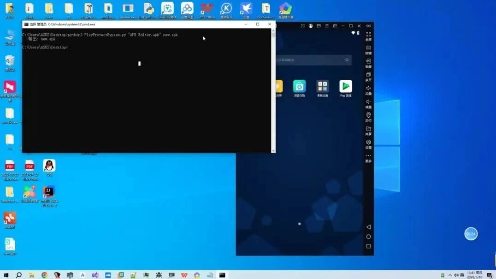Click the cmd scrollbar up arrow
The image size is (496, 279).
(273, 31)
